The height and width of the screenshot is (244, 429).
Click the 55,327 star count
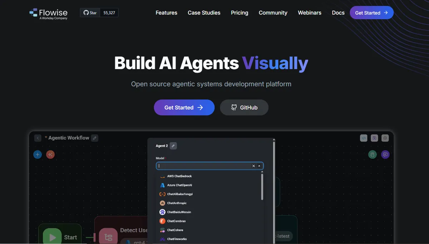tap(109, 13)
